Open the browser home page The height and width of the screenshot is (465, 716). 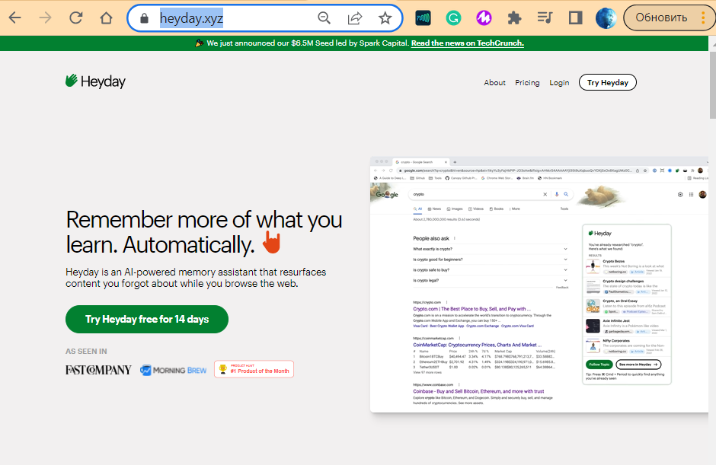click(x=106, y=18)
